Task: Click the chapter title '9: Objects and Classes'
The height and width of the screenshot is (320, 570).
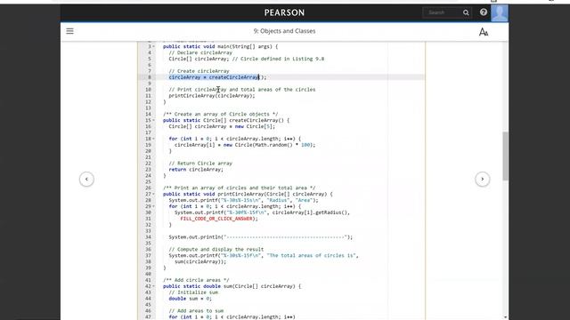Action: (x=284, y=31)
